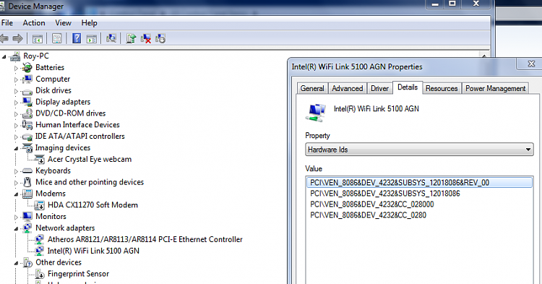
Task: Click the action pane toolbar icon
Action: tap(92, 39)
